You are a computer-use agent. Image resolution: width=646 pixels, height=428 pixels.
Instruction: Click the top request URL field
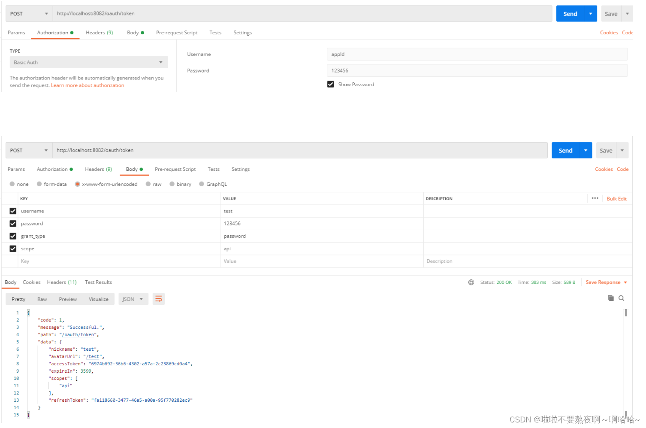(302, 14)
